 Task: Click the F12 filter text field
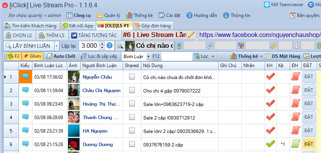(x=177, y=56)
